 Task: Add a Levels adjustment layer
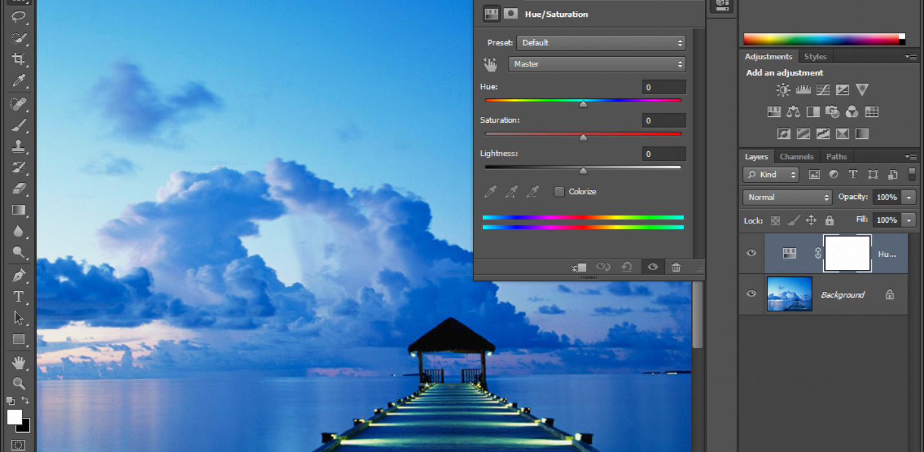click(803, 90)
